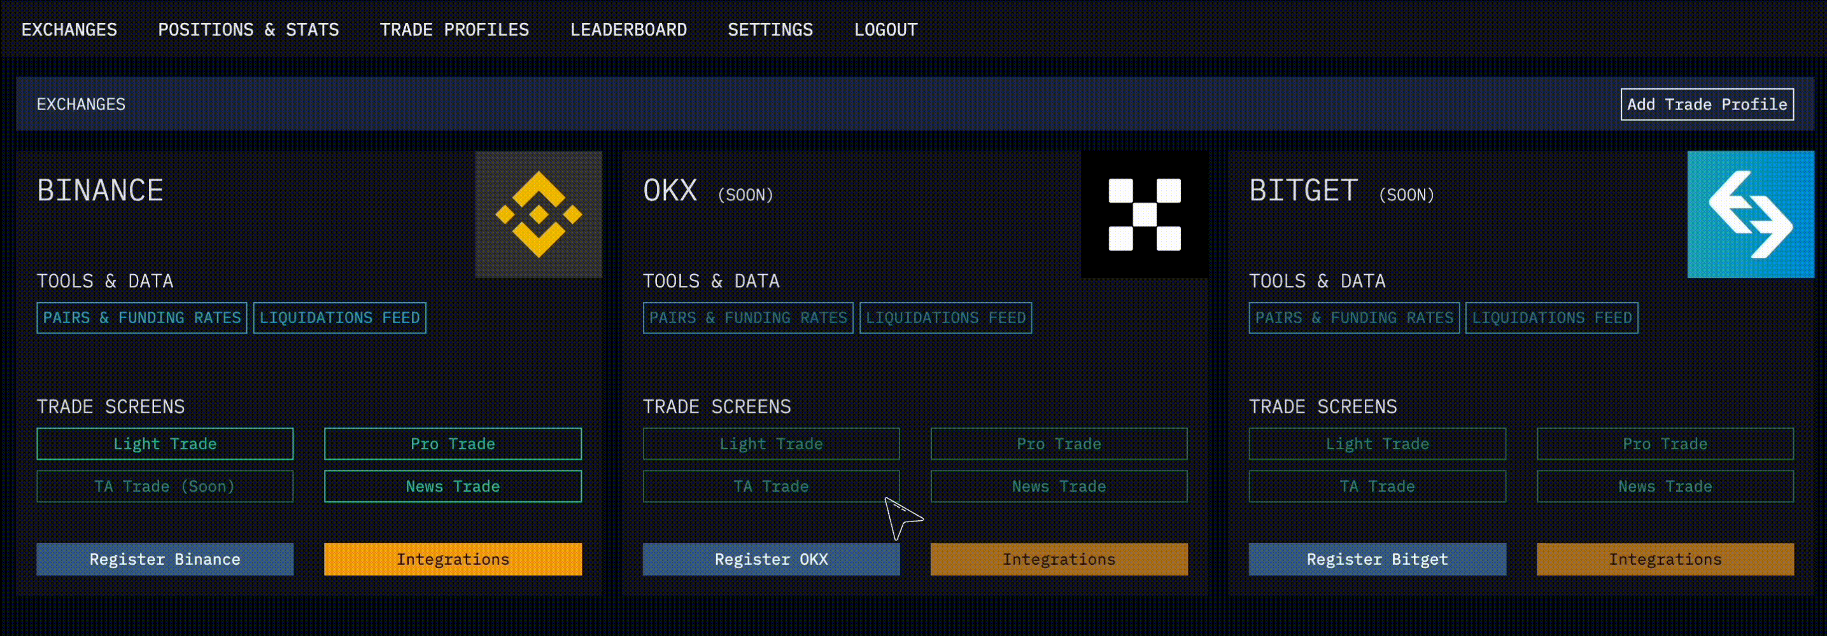Image resolution: width=1827 pixels, height=636 pixels.
Task: Open Bitget Integrations
Action: coord(1665,559)
